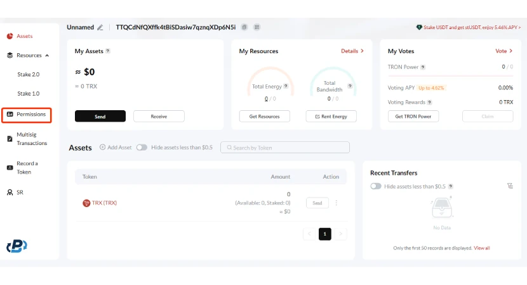The height and width of the screenshot is (285, 527).
Task: Click the Rent Energy button
Action: pyautogui.click(x=331, y=117)
